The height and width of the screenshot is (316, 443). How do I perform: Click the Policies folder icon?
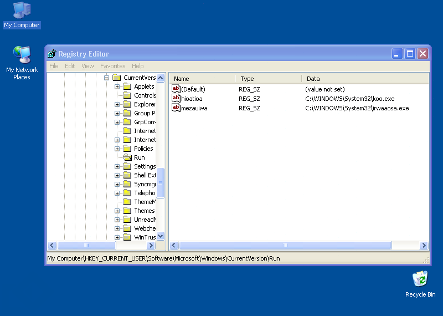(x=127, y=149)
